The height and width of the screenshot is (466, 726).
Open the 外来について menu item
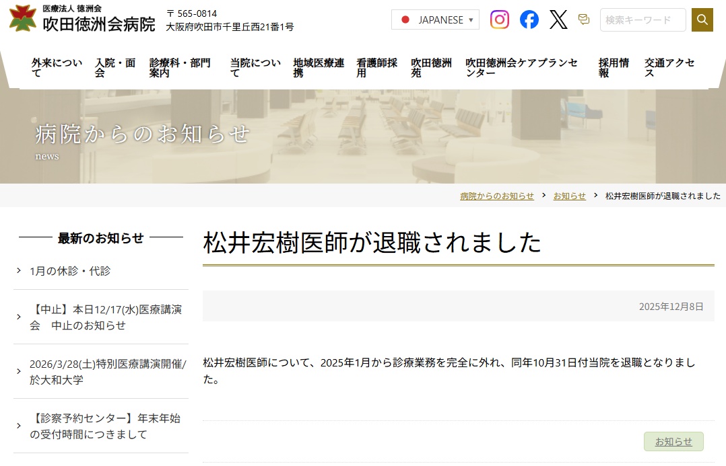click(x=57, y=68)
